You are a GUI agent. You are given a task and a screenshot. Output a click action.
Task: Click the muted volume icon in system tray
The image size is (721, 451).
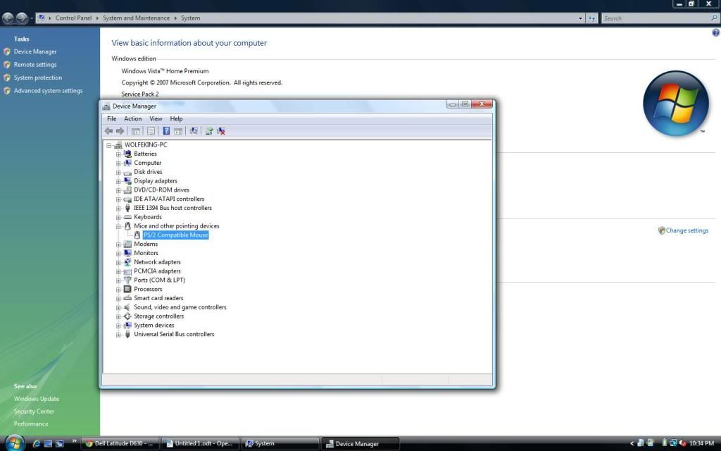[683, 443]
